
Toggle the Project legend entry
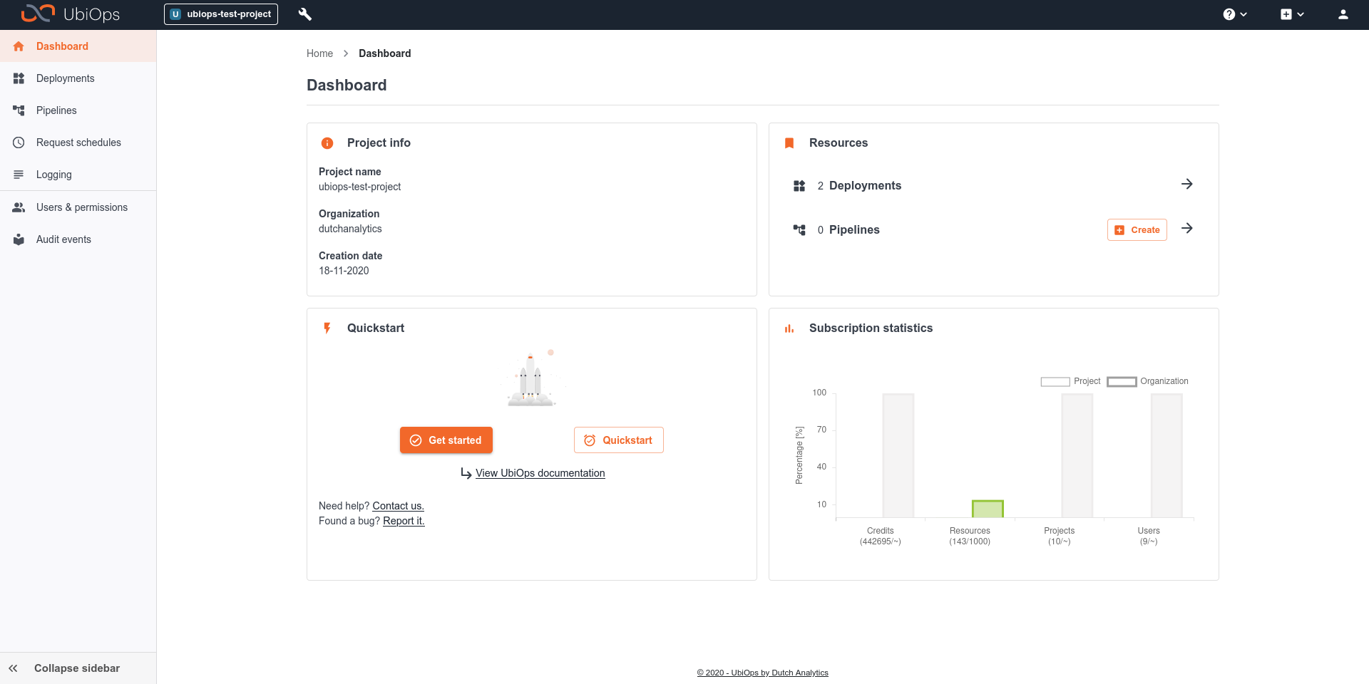[x=1070, y=381]
